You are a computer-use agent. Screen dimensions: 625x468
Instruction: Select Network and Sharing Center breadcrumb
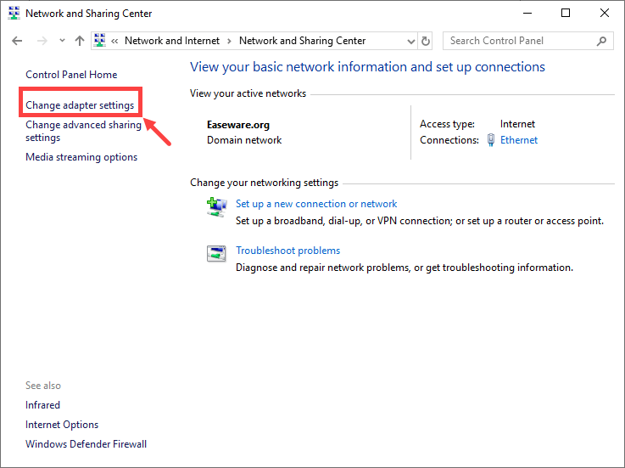click(x=302, y=41)
